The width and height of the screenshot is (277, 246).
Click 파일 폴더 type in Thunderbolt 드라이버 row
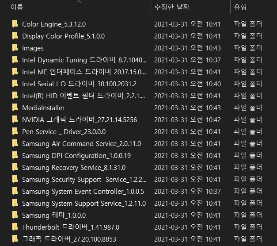tap(248, 227)
